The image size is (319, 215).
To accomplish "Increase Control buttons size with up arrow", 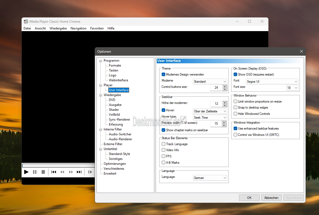I will (x=225, y=86).
